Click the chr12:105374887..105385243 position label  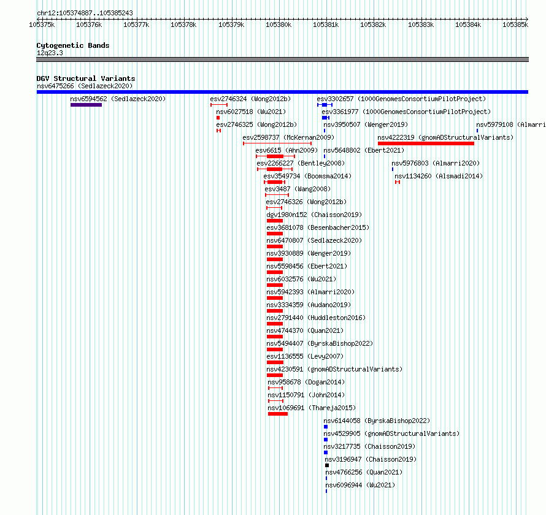pyautogui.click(x=85, y=13)
